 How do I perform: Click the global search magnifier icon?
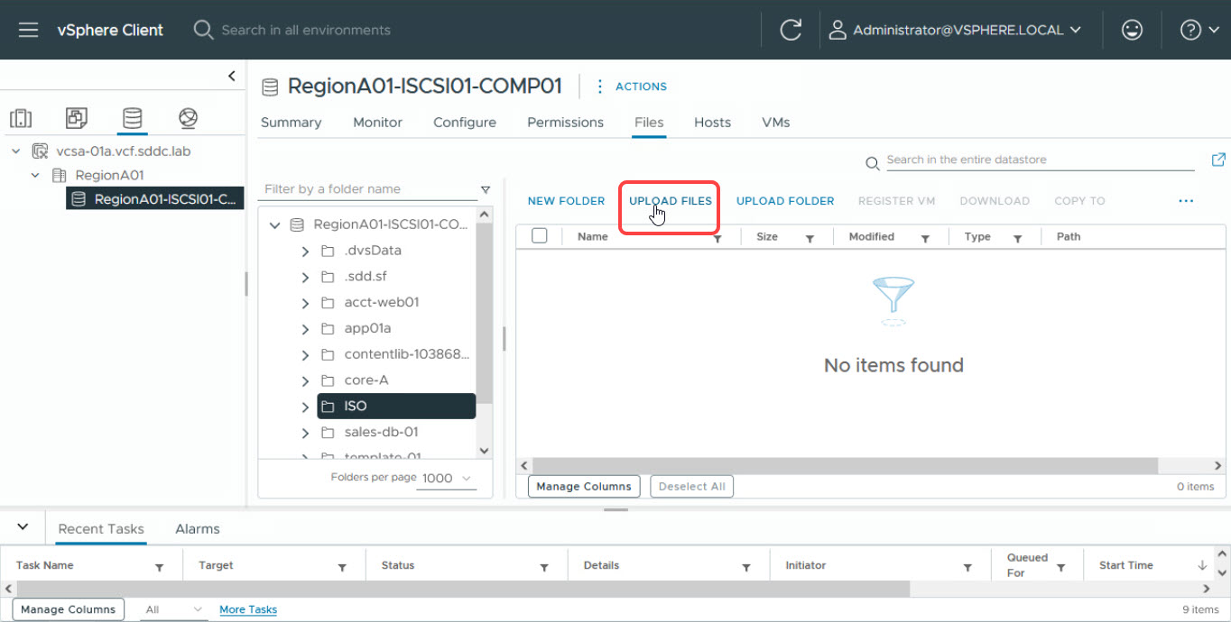[203, 30]
